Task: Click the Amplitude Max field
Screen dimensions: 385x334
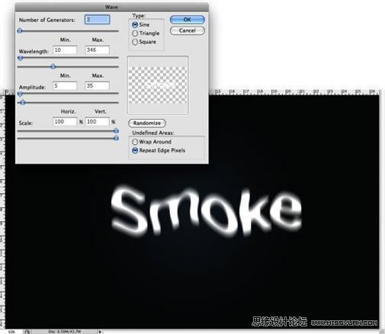Action: (98, 85)
